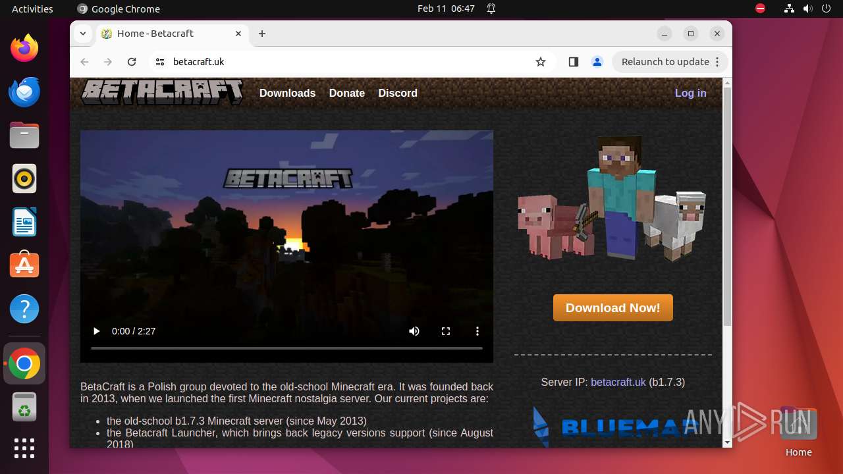This screenshot has height=474, width=843.
Task: Seek on the video progress bar
Action: pyautogui.click(x=286, y=348)
